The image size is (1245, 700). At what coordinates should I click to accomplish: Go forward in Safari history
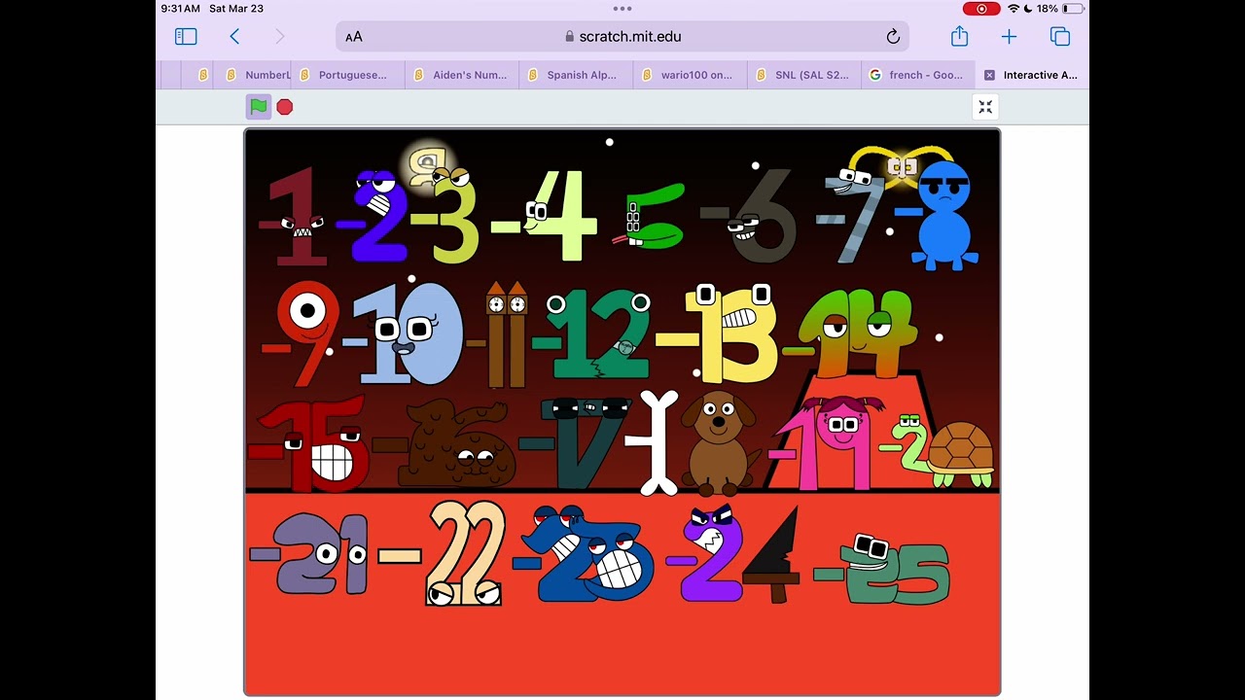point(280,36)
